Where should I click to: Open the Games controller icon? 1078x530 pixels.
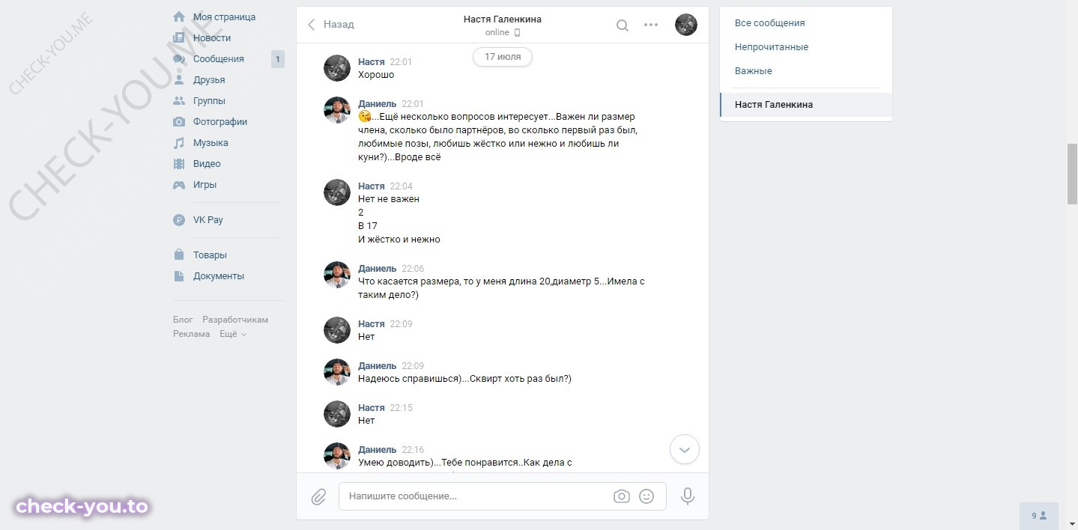click(179, 184)
